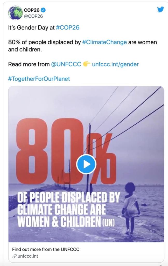Click the large red 8 in the video
The image size is (168, 266).
(x=32, y=151)
